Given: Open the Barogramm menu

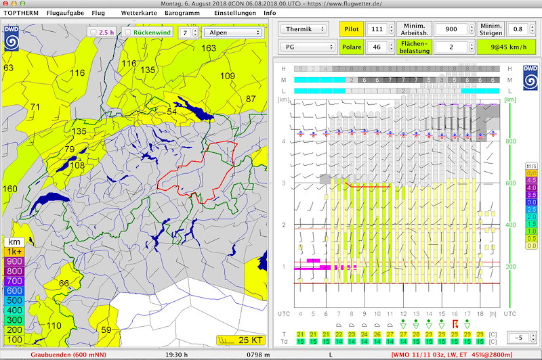Looking at the screenshot, I should pos(182,13).
